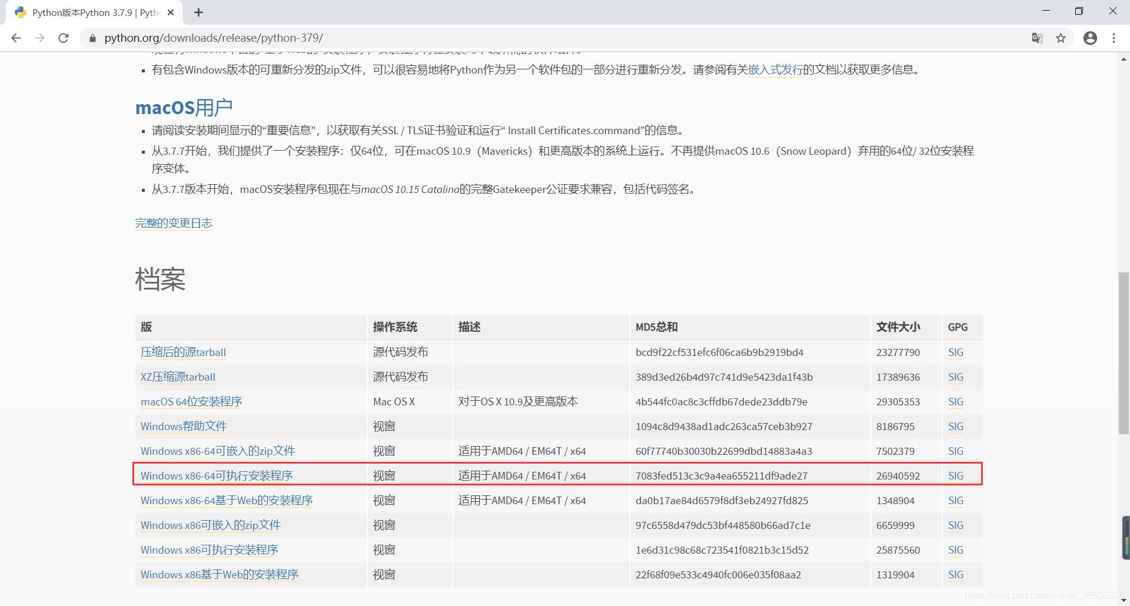Select the Python 3.7.9 browser tab
Viewport: 1130px width, 606px height.
[x=94, y=12]
